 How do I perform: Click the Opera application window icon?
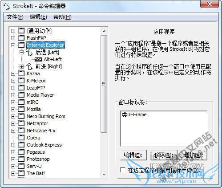21,138
